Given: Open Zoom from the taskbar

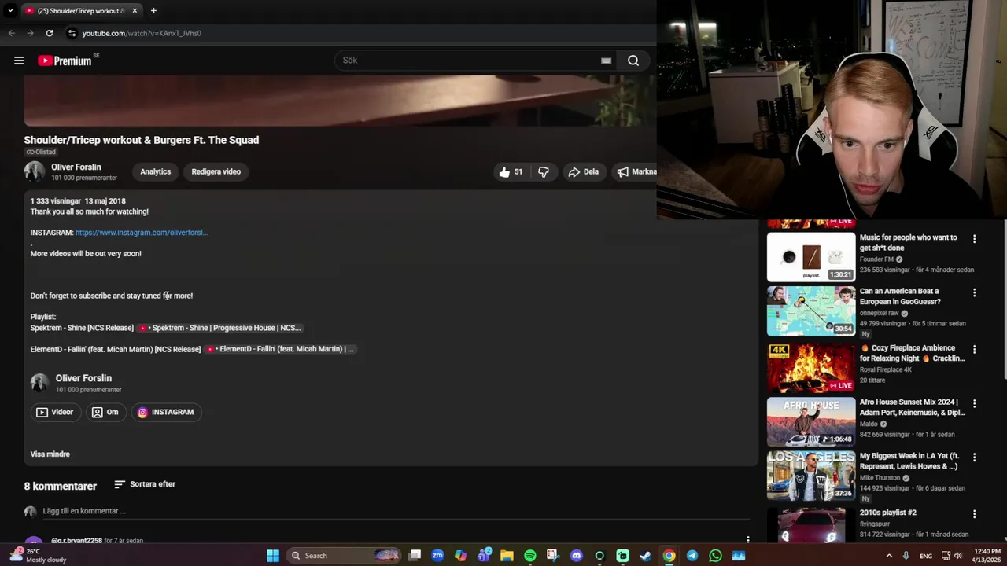Looking at the screenshot, I should click(x=438, y=556).
